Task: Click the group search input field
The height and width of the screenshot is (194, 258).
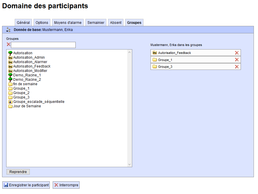Action: tap(43, 45)
